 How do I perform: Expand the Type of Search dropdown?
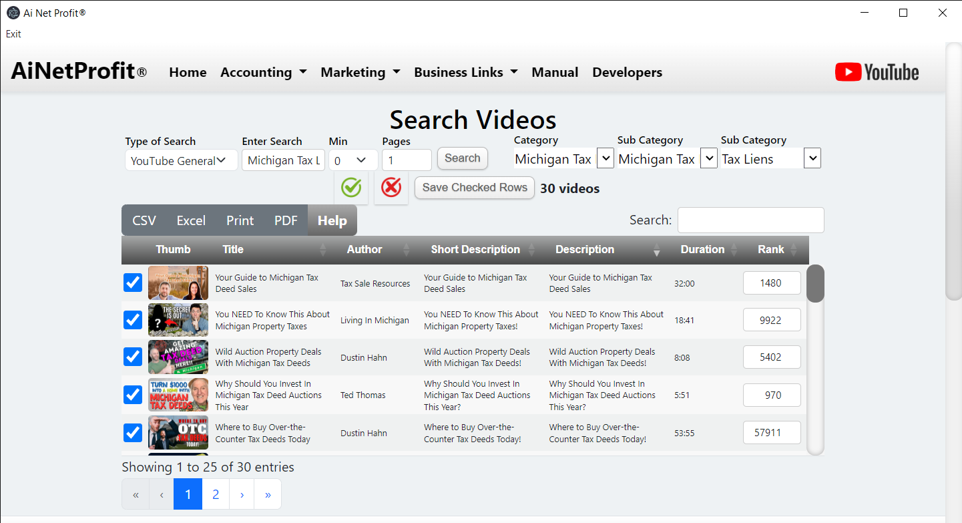click(181, 160)
